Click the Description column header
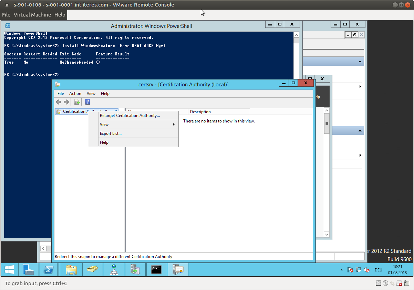The height and width of the screenshot is (290, 414). pyautogui.click(x=219, y=112)
